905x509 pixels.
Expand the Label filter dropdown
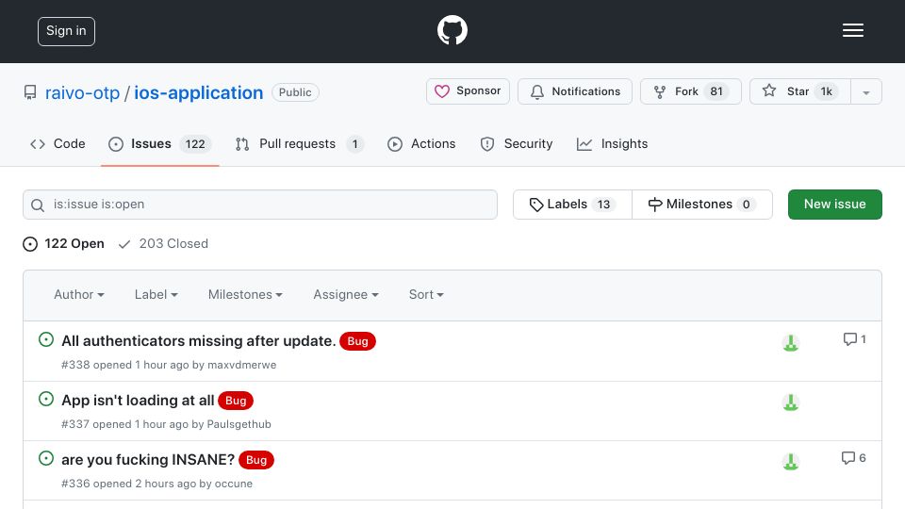pos(156,294)
